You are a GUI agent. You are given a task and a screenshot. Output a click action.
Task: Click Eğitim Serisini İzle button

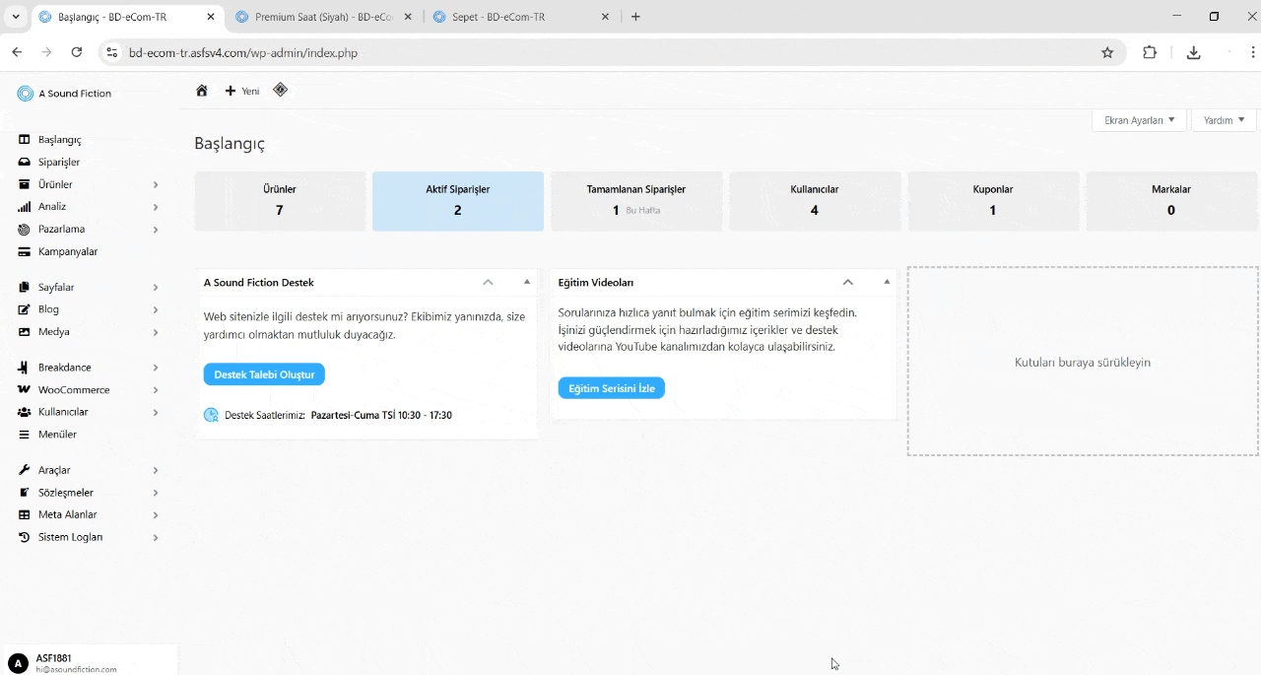pos(612,388)
